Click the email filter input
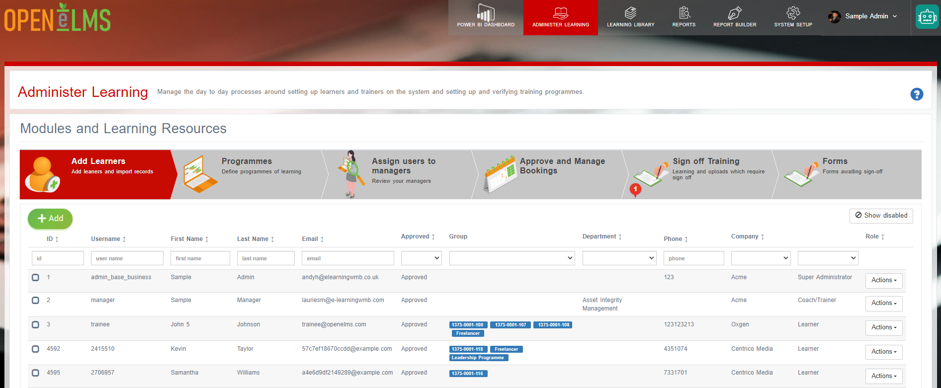 click(x=348, y=258)
